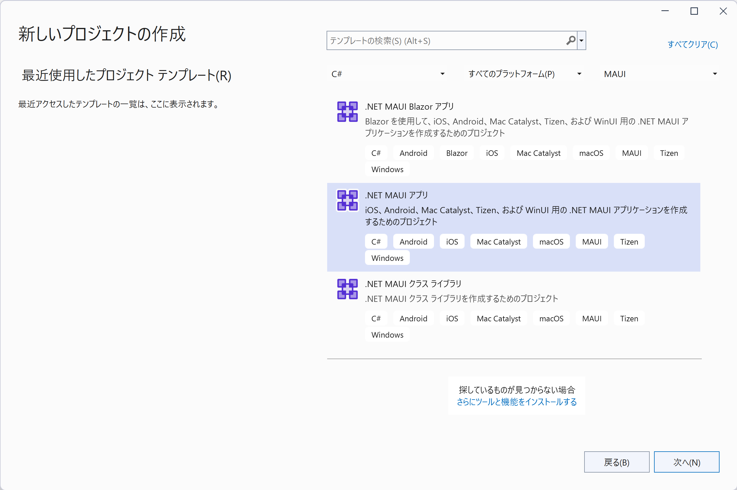Image resolution: width=737 pixels, height=490 pixels.
Task: Maximize the dialog window
Action: pyautogui.click(x=694, y=11)
